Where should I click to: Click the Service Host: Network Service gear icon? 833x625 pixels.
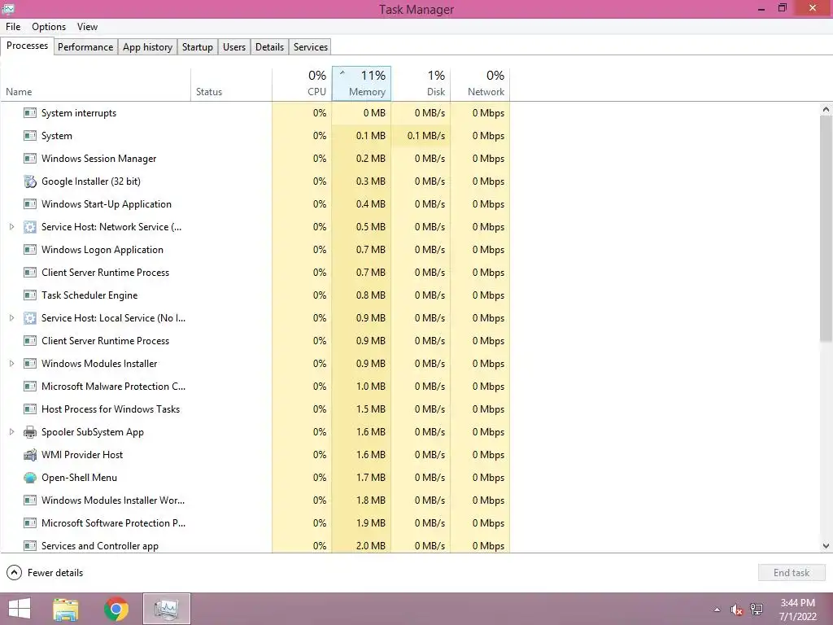pos(30,228)
